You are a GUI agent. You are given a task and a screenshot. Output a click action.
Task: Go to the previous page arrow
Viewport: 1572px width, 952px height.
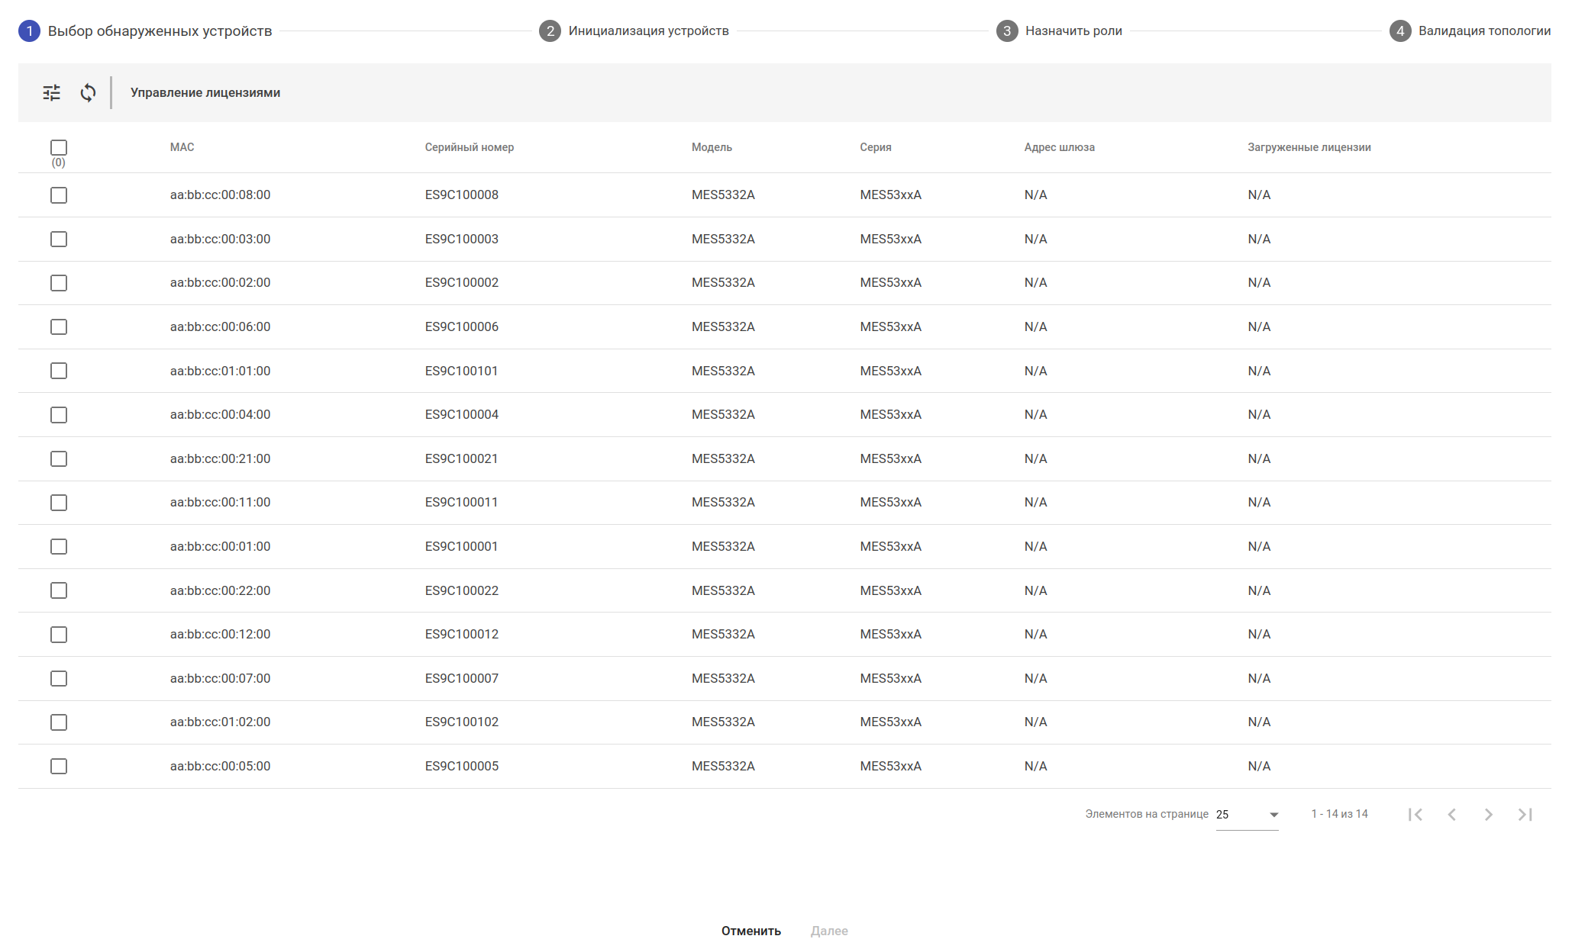pos(1451,815)
